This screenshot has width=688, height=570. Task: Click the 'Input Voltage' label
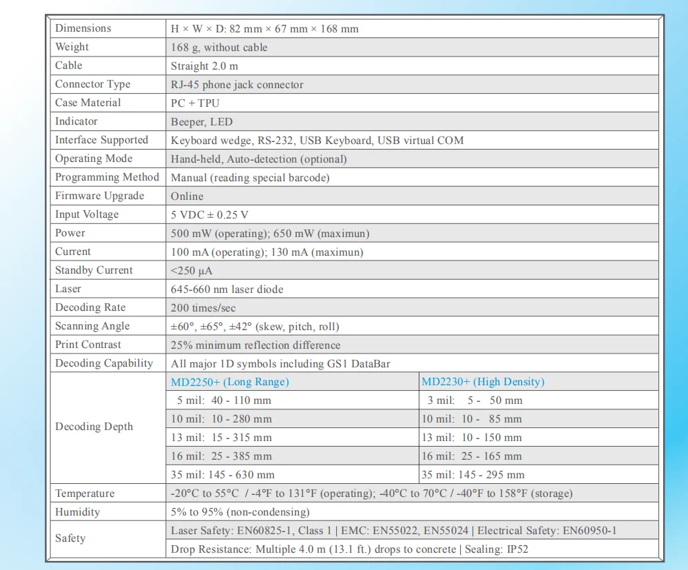tap(87, 214)
